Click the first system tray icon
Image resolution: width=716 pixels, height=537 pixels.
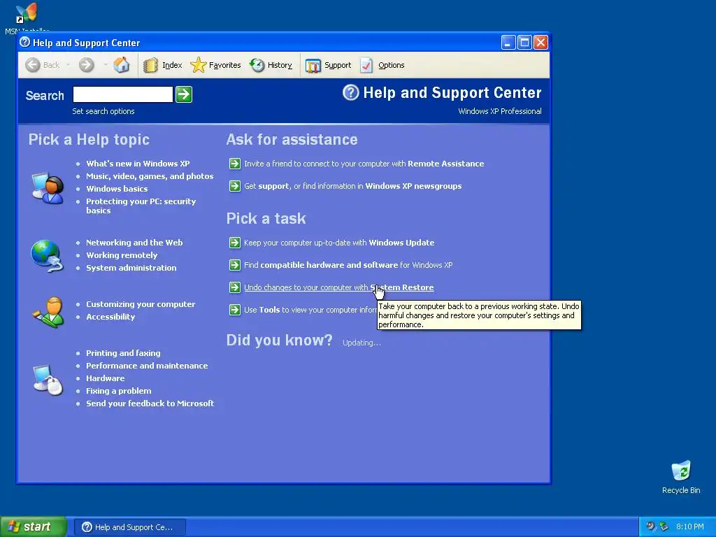click(651, 527)
